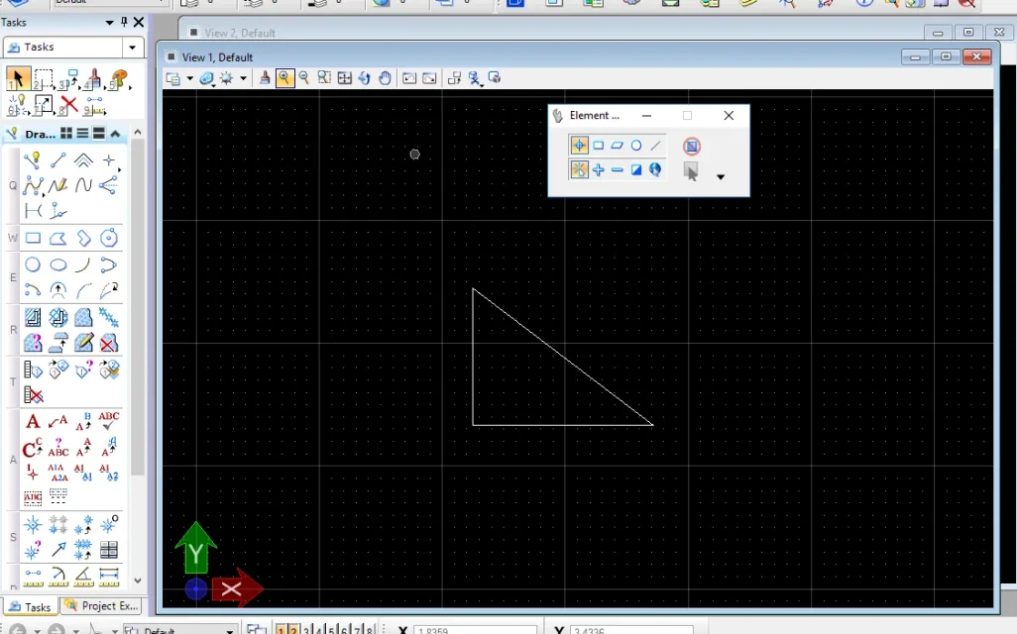The image size is (1017, 634).
Task: Switch to Block selection method
Action: click(598, 146)
